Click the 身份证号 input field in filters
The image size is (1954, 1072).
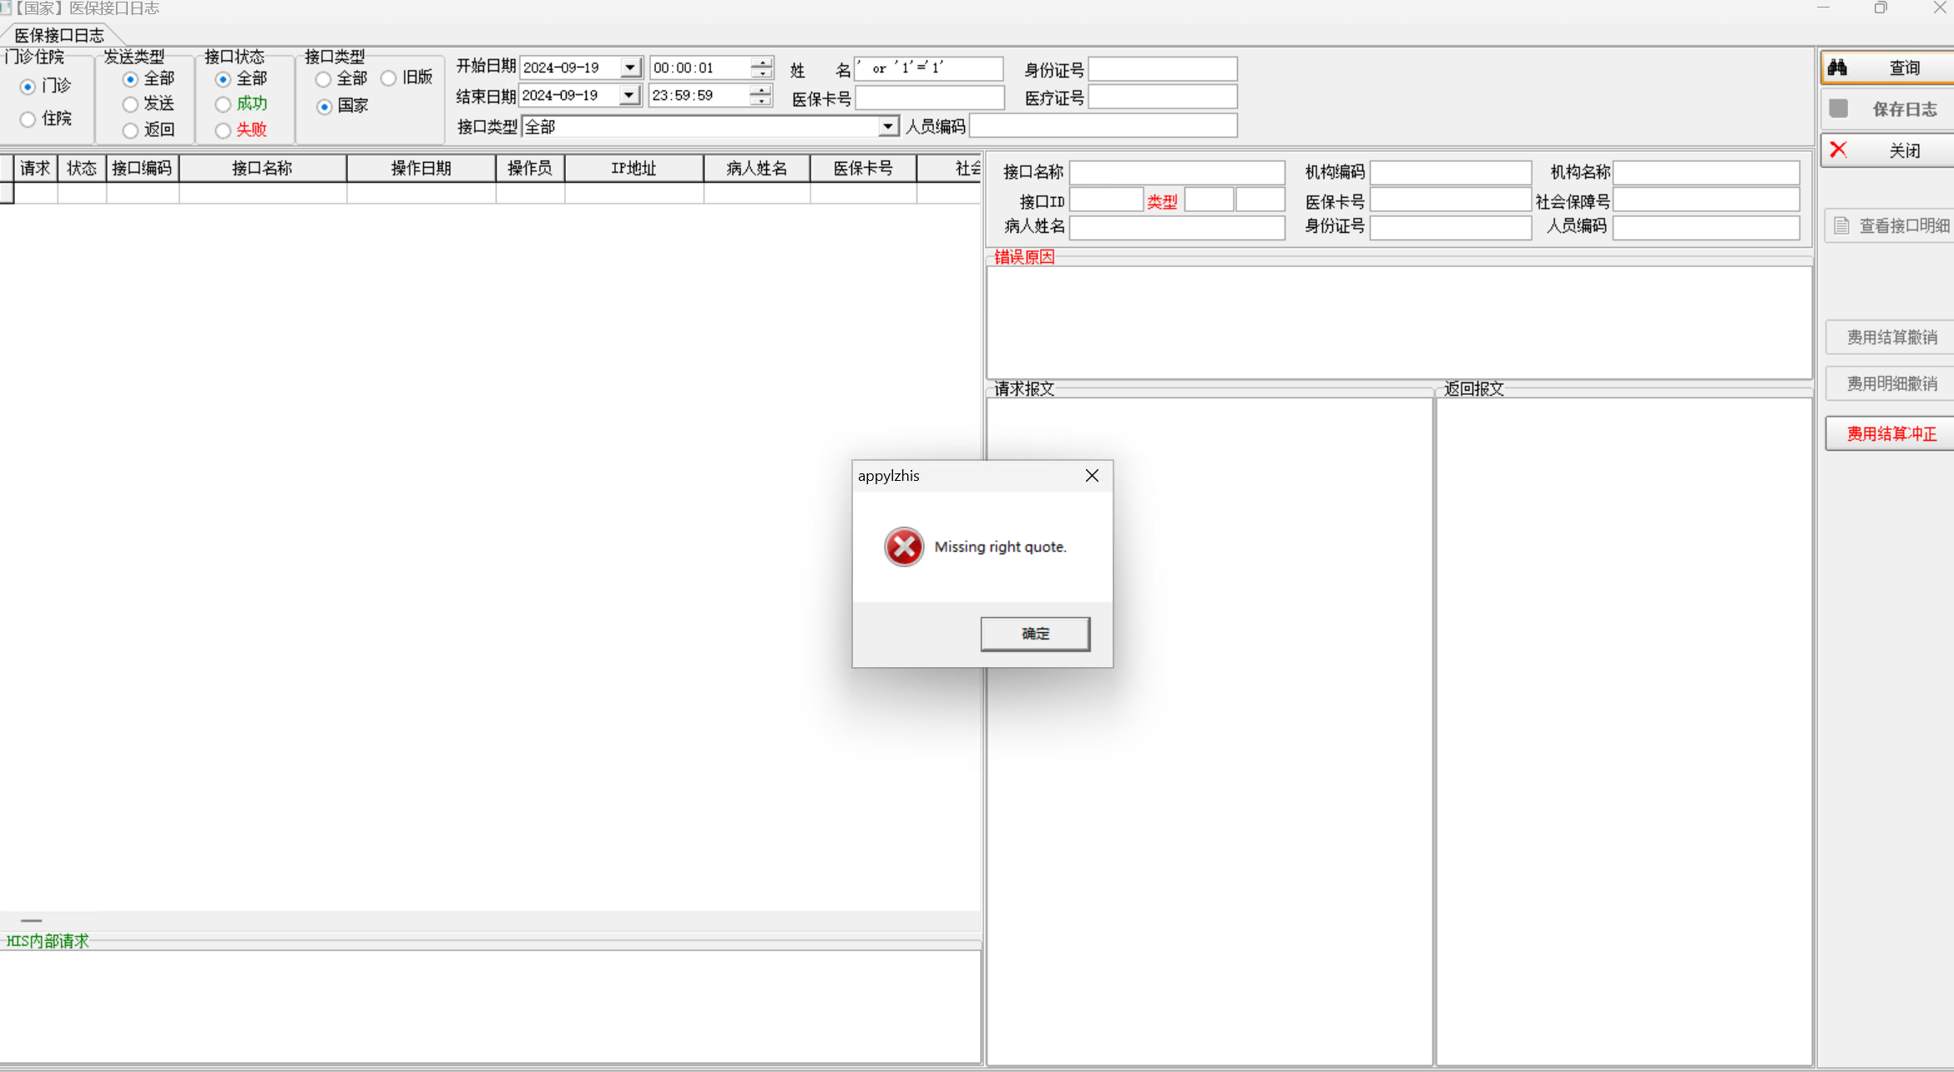point(1162,69)
